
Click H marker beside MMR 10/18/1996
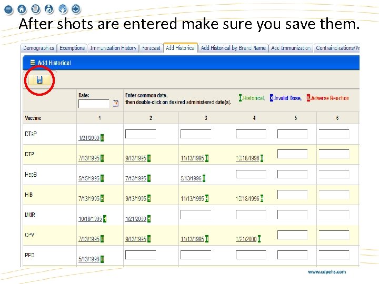[105, 219]
